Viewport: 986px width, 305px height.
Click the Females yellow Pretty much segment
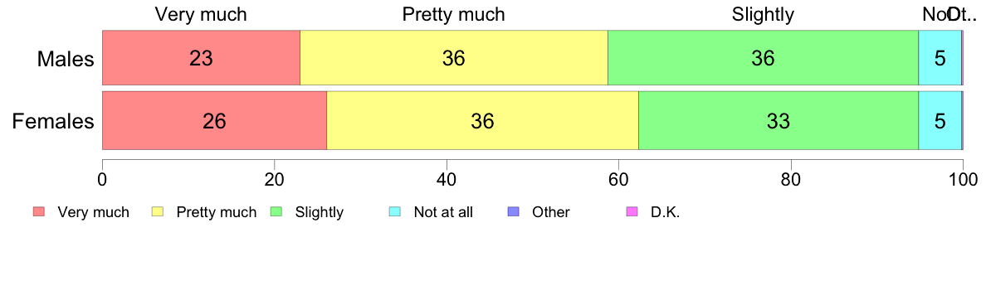[483, 120]
